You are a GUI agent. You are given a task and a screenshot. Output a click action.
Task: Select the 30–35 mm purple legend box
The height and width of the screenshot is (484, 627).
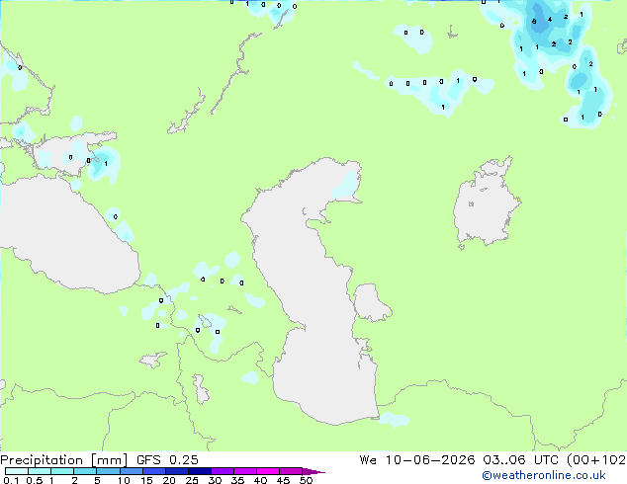(x=222, y=471)
